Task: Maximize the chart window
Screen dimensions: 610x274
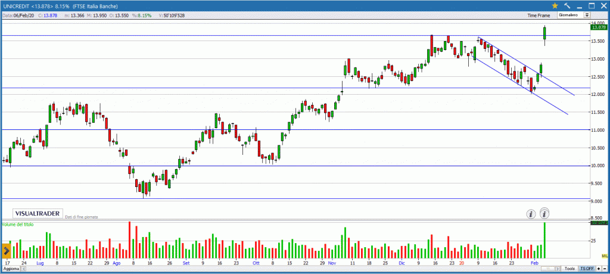Action: 592,6
